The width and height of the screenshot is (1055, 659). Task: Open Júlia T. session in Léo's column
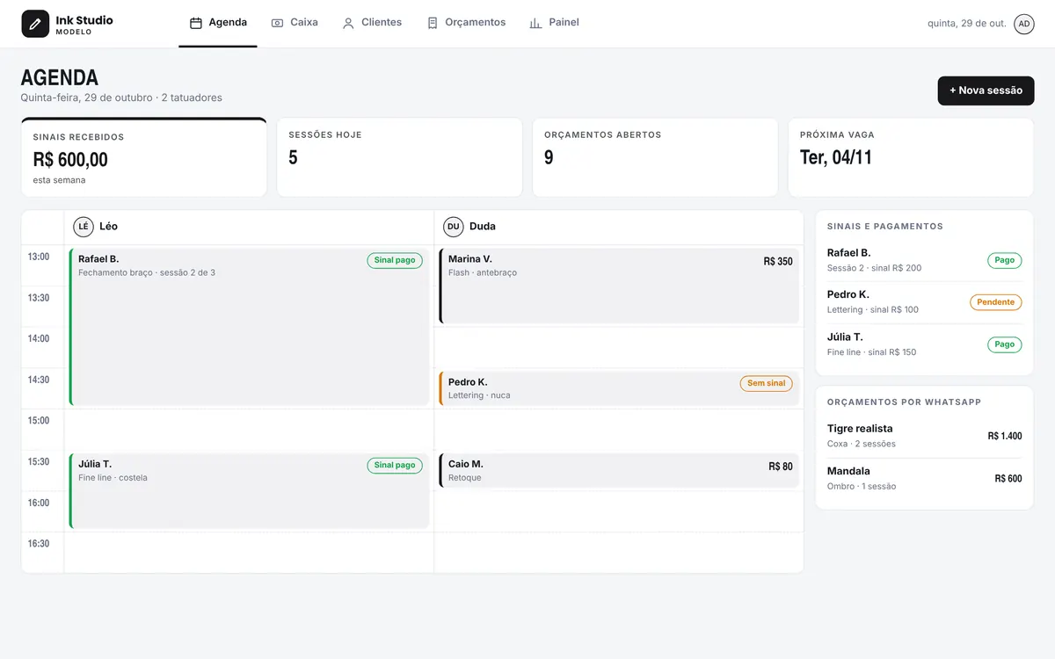click(x=249, y=491)
